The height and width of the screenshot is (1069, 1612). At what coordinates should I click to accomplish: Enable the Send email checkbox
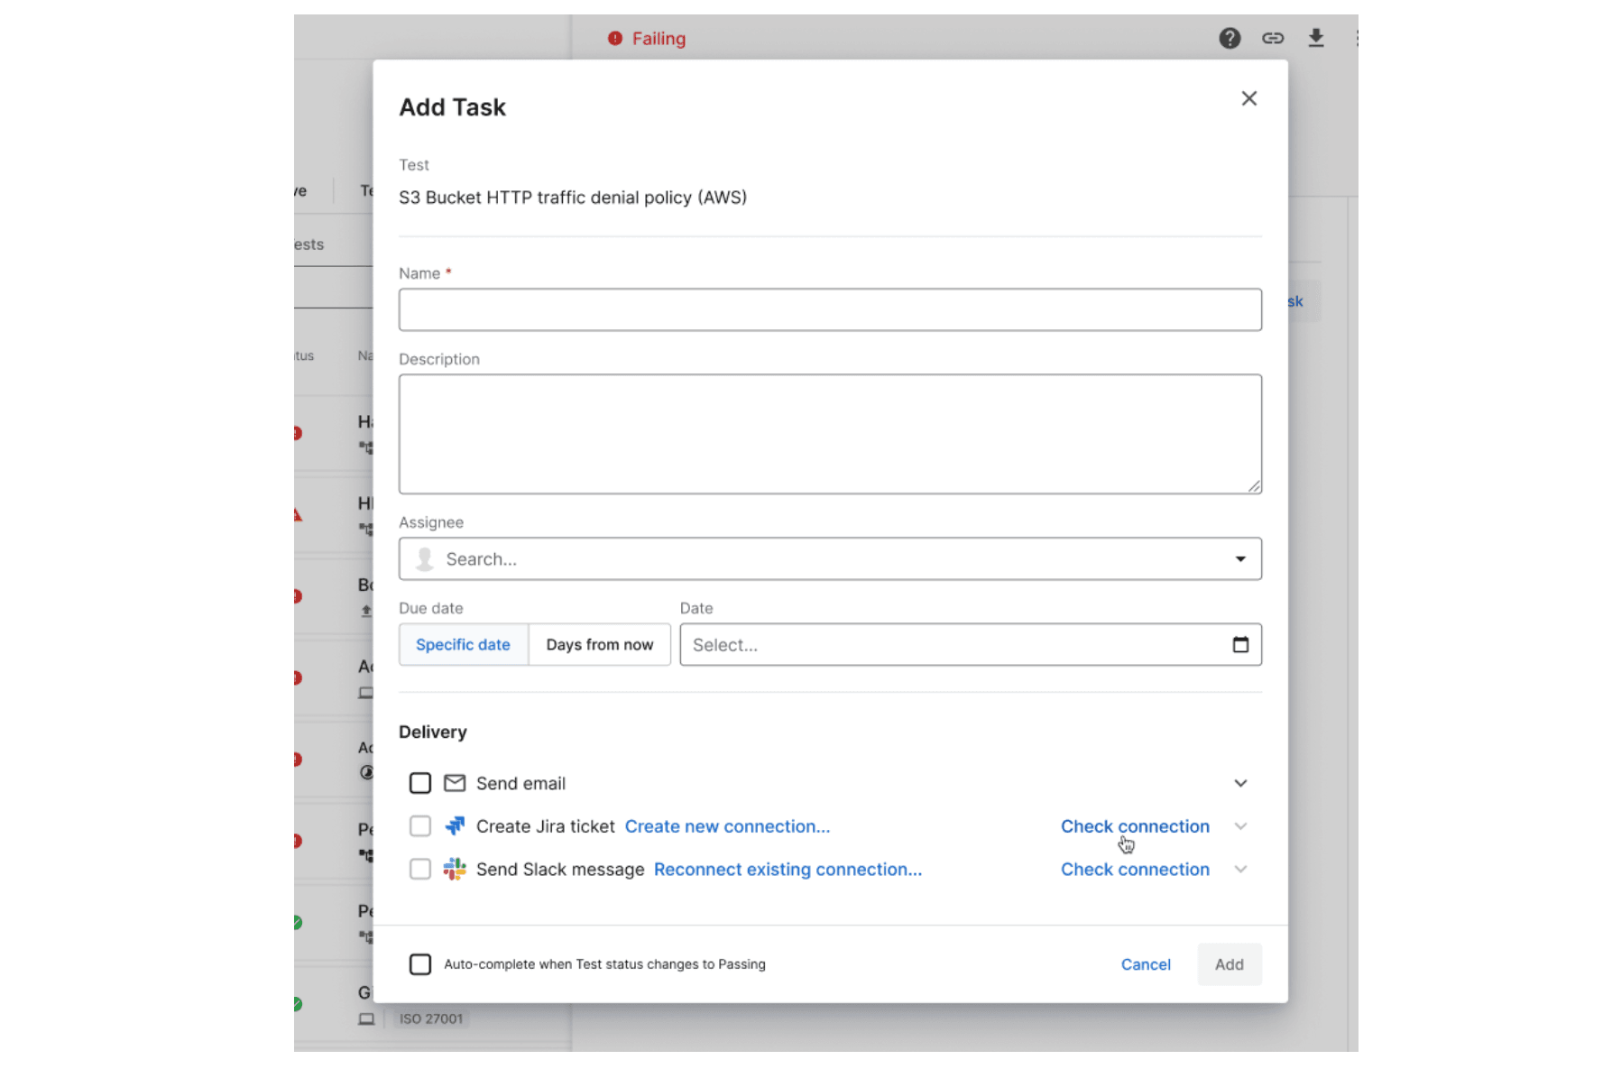420,783
